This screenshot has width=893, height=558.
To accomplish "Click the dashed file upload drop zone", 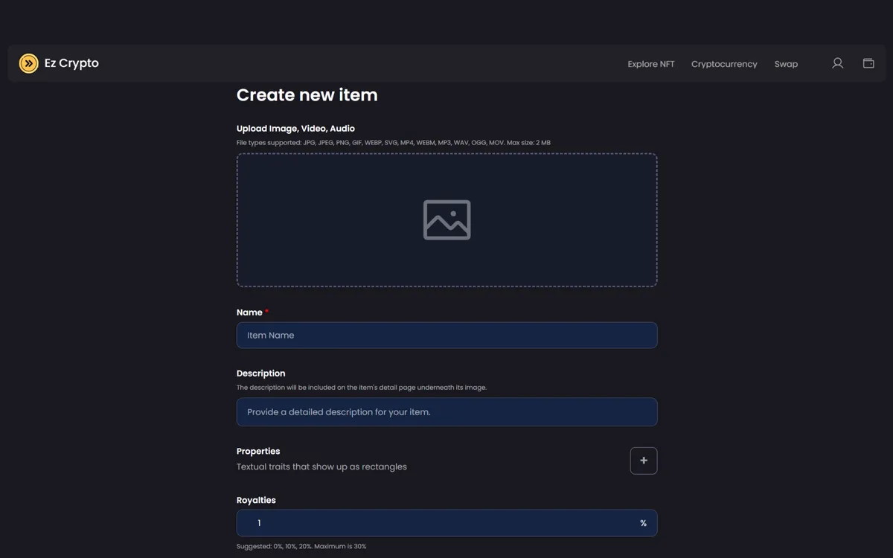I will tap(446, 220).
